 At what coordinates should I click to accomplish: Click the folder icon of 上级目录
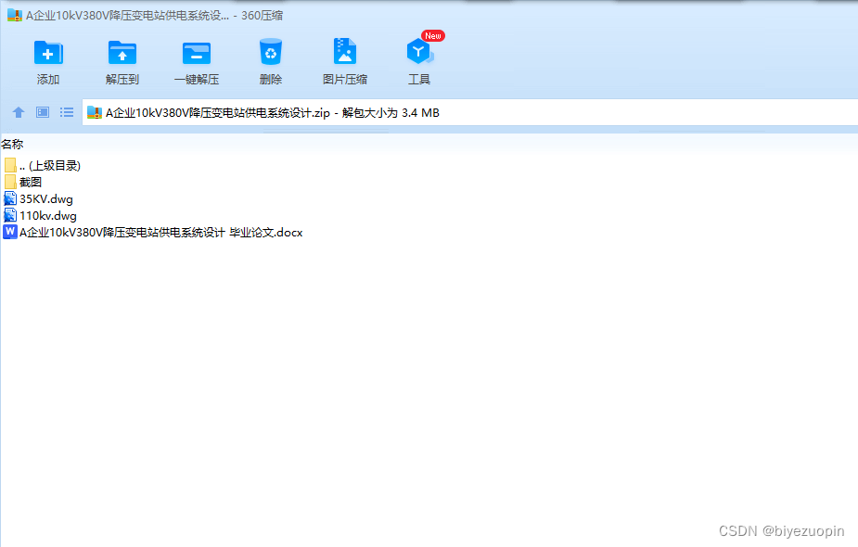[10, 165]
